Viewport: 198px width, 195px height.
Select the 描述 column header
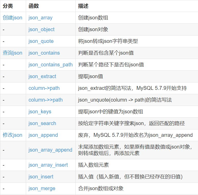83,6
